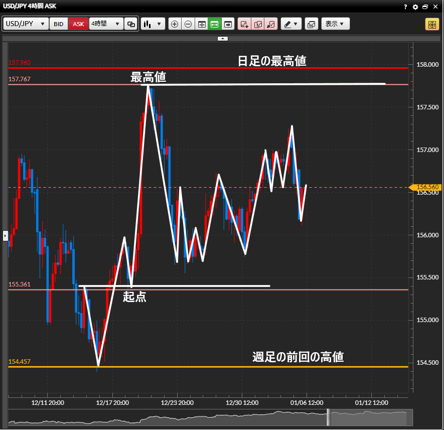This screenshot has width=444, height=430.
Task: Zoom out the chart with minus icon
Action: coord(188,24)
